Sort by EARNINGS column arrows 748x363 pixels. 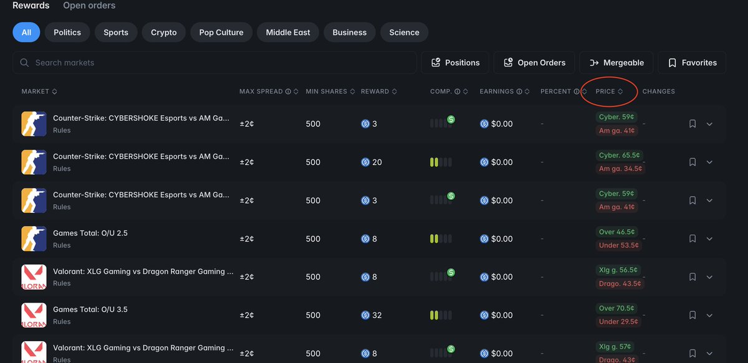tap(528, 92)
